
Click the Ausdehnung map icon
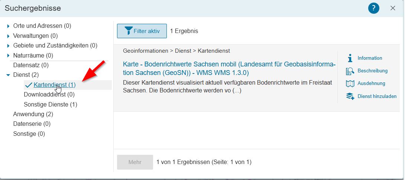pyautogui.click(x=350, y=84)
